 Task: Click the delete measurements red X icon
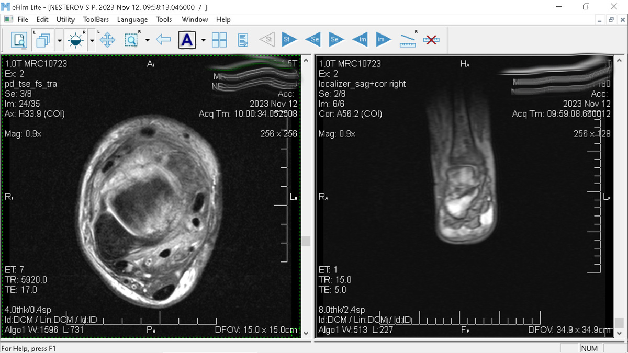coord(431,40)
